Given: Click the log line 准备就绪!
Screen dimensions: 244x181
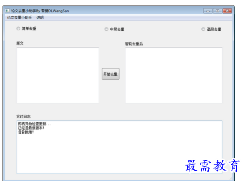Looking at the screenshot, I should coord(26,132).
